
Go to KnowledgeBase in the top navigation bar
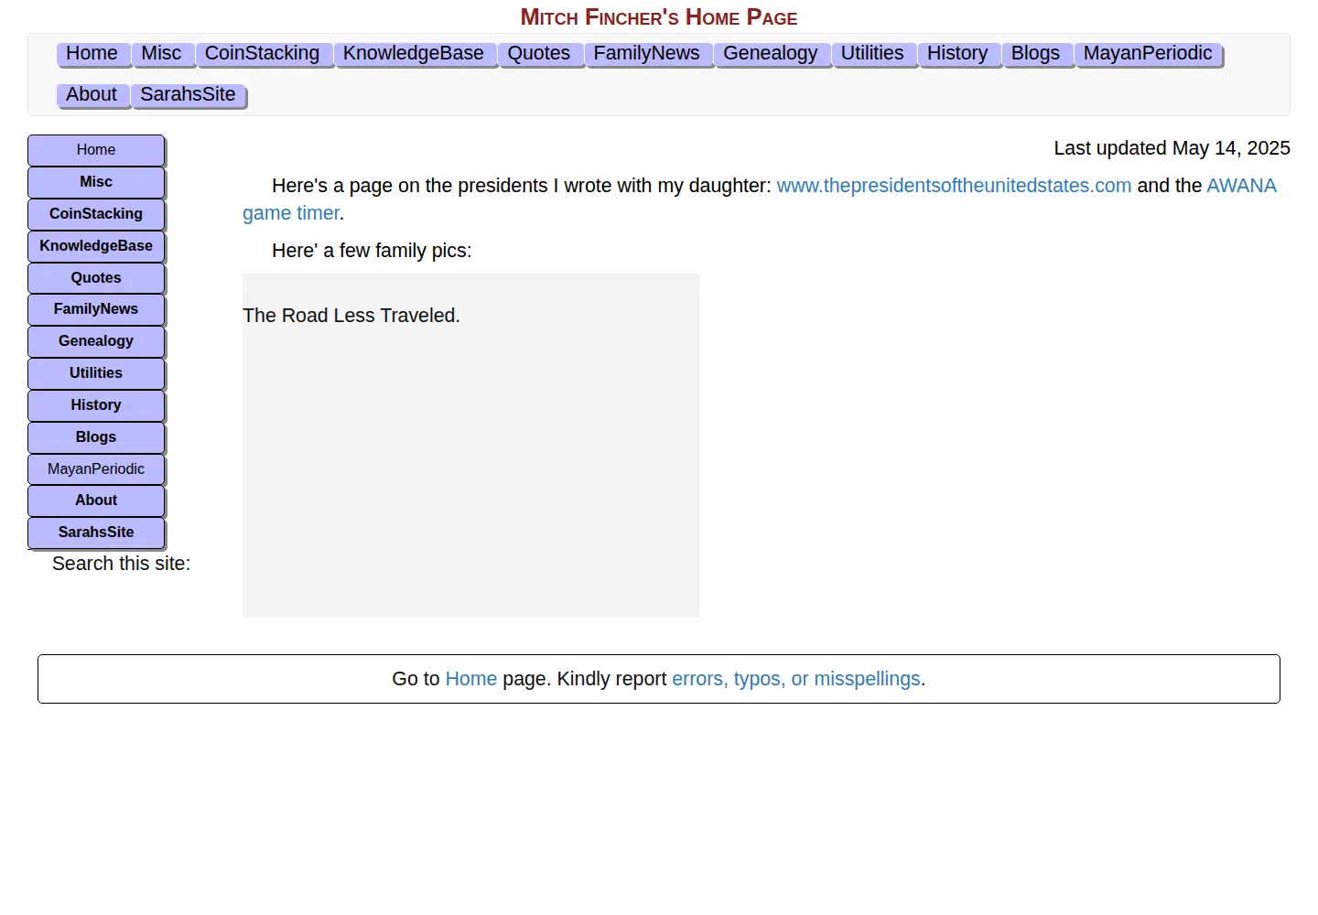pos(414,54)
